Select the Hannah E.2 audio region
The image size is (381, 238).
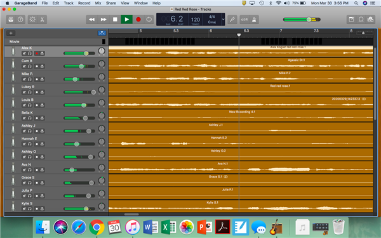(241, 142)
